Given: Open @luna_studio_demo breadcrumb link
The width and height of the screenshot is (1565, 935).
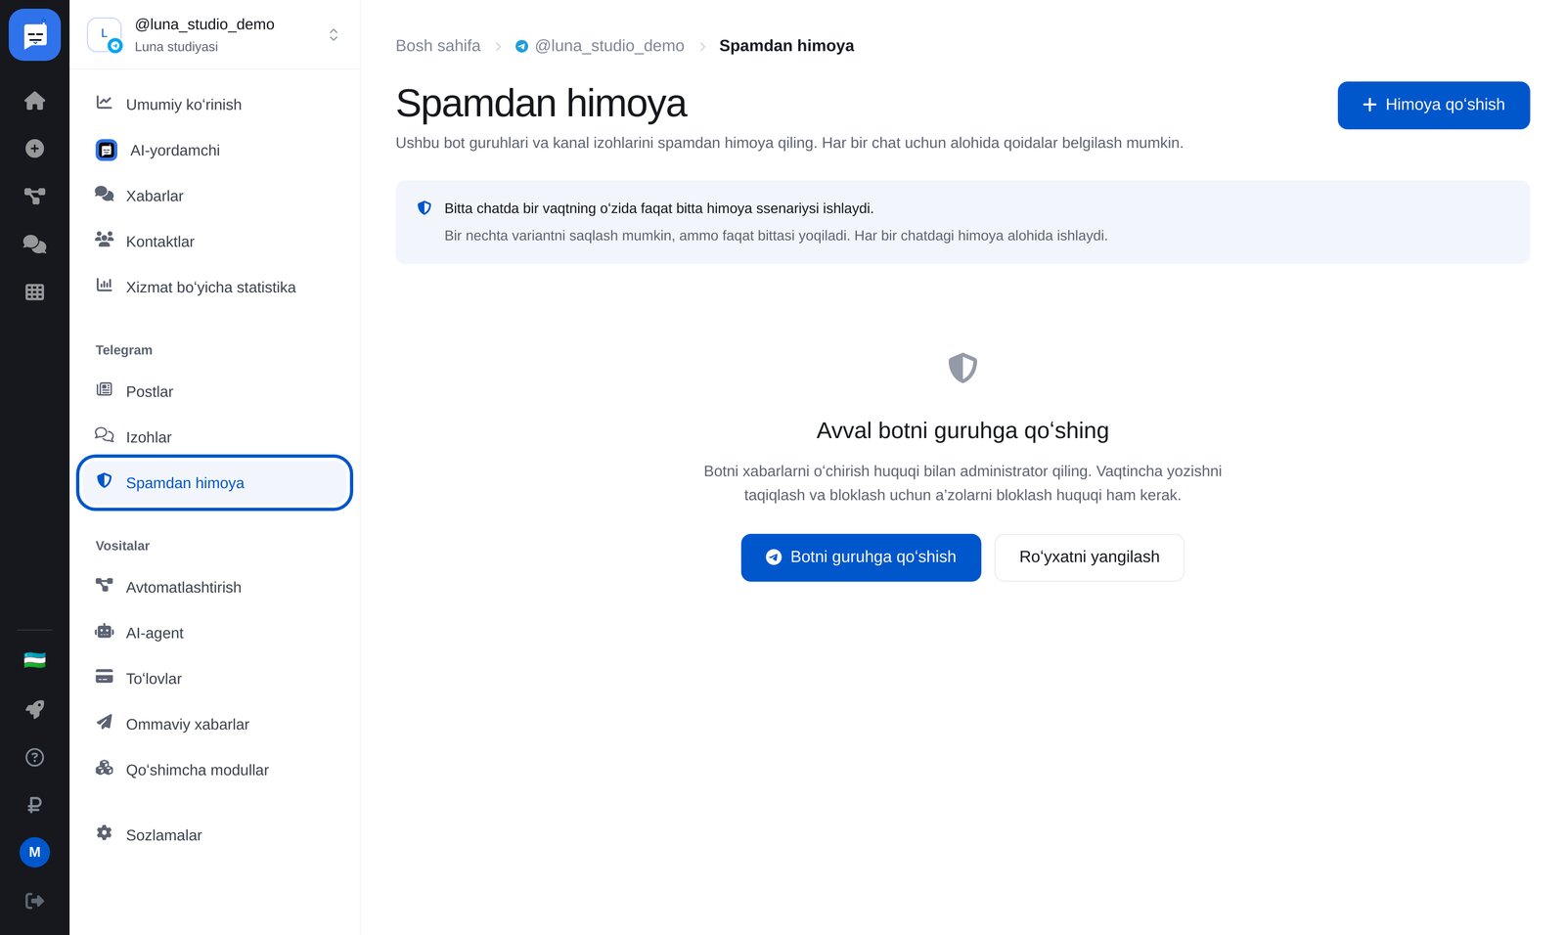Looking at the screenshot, I should point(600,46).
